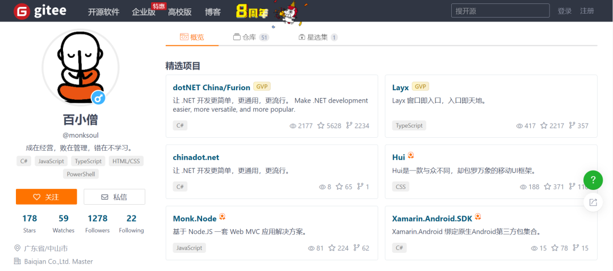Click the 精选项目 section heading
Screen dimensions: 613x271
pyautogui.click(x=183, y=66)
